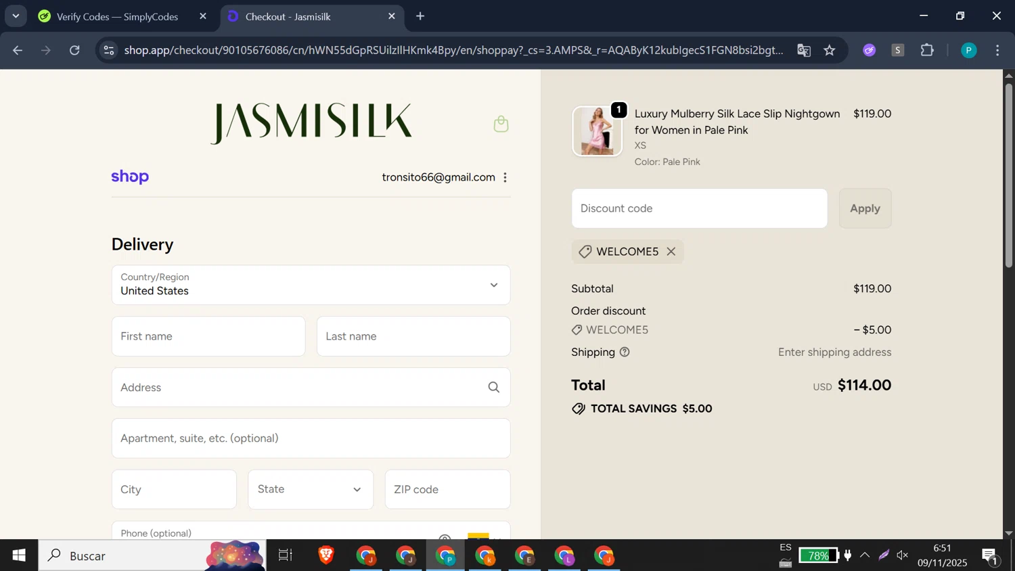Click the muted volume icon in tray

pos(903,555)
